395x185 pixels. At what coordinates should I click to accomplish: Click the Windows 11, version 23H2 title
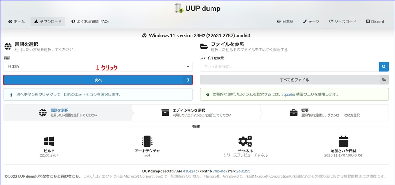pos(199,35)
